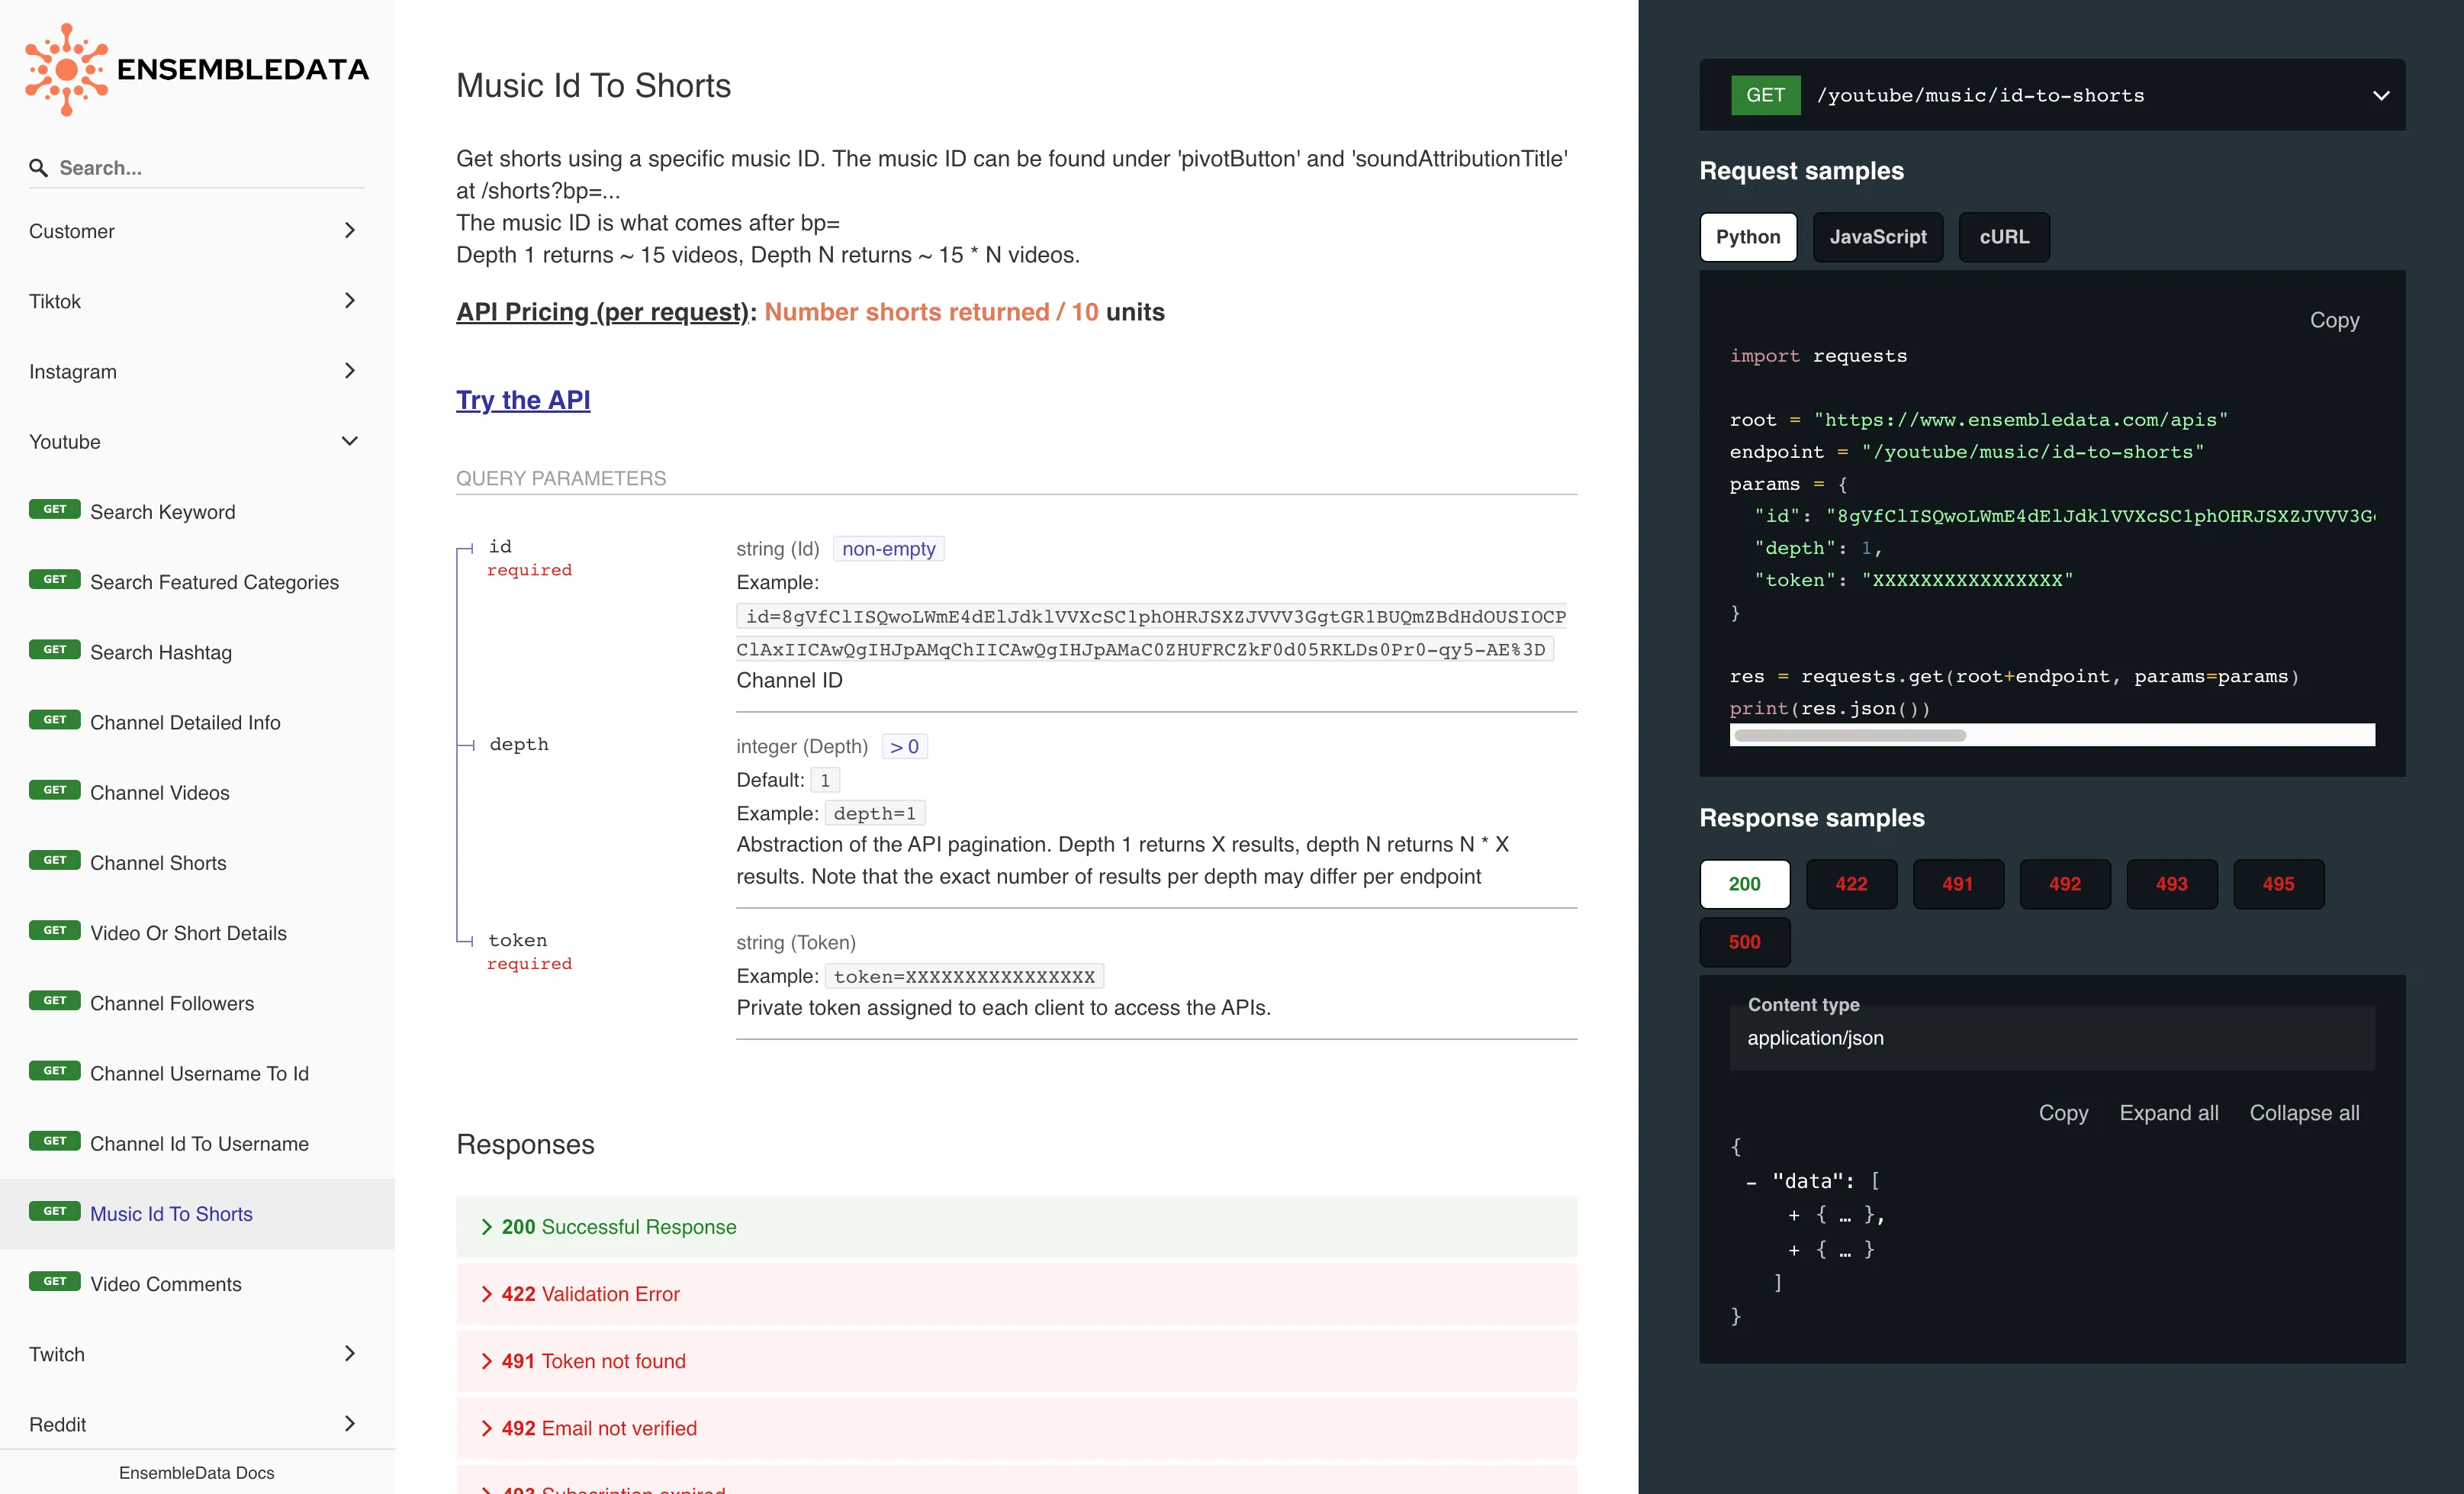Image resolution: width=2464 pixels, height=1494 pixels.
Task: Click the token parameter name
Action: tap(517, 940)
